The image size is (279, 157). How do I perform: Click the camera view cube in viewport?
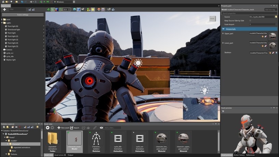coord(212,18)
